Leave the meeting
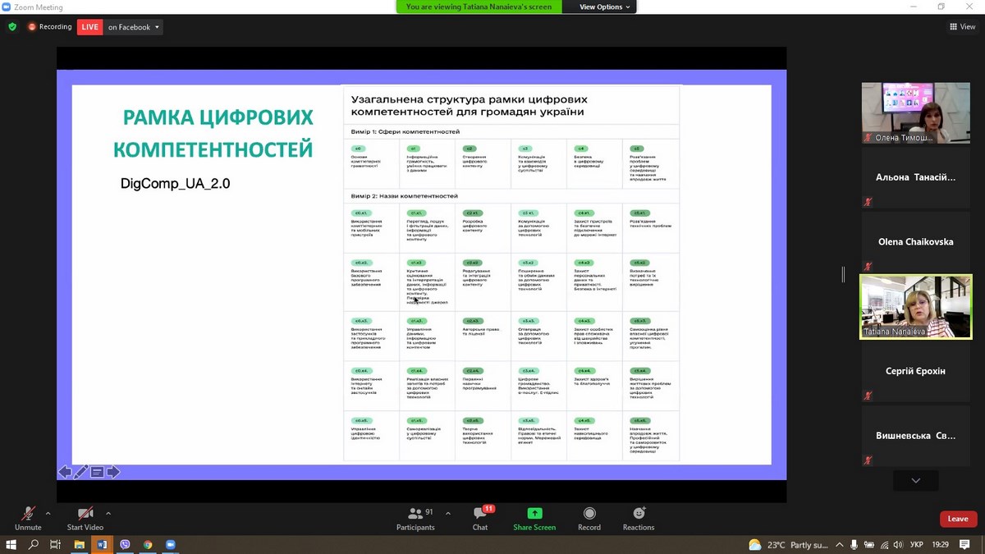Image resolution: width=985 pixels, height=554 pixels. pyautogui.click(x=958, y=519)
